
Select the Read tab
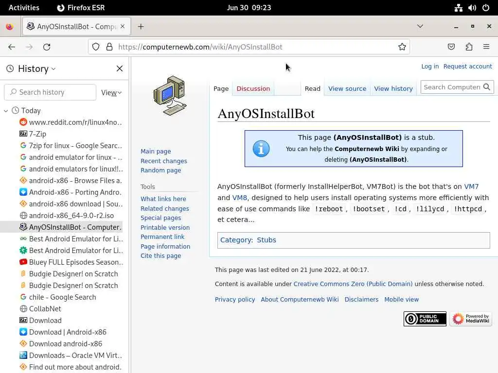pyautogui.click(x=313, y=88)
